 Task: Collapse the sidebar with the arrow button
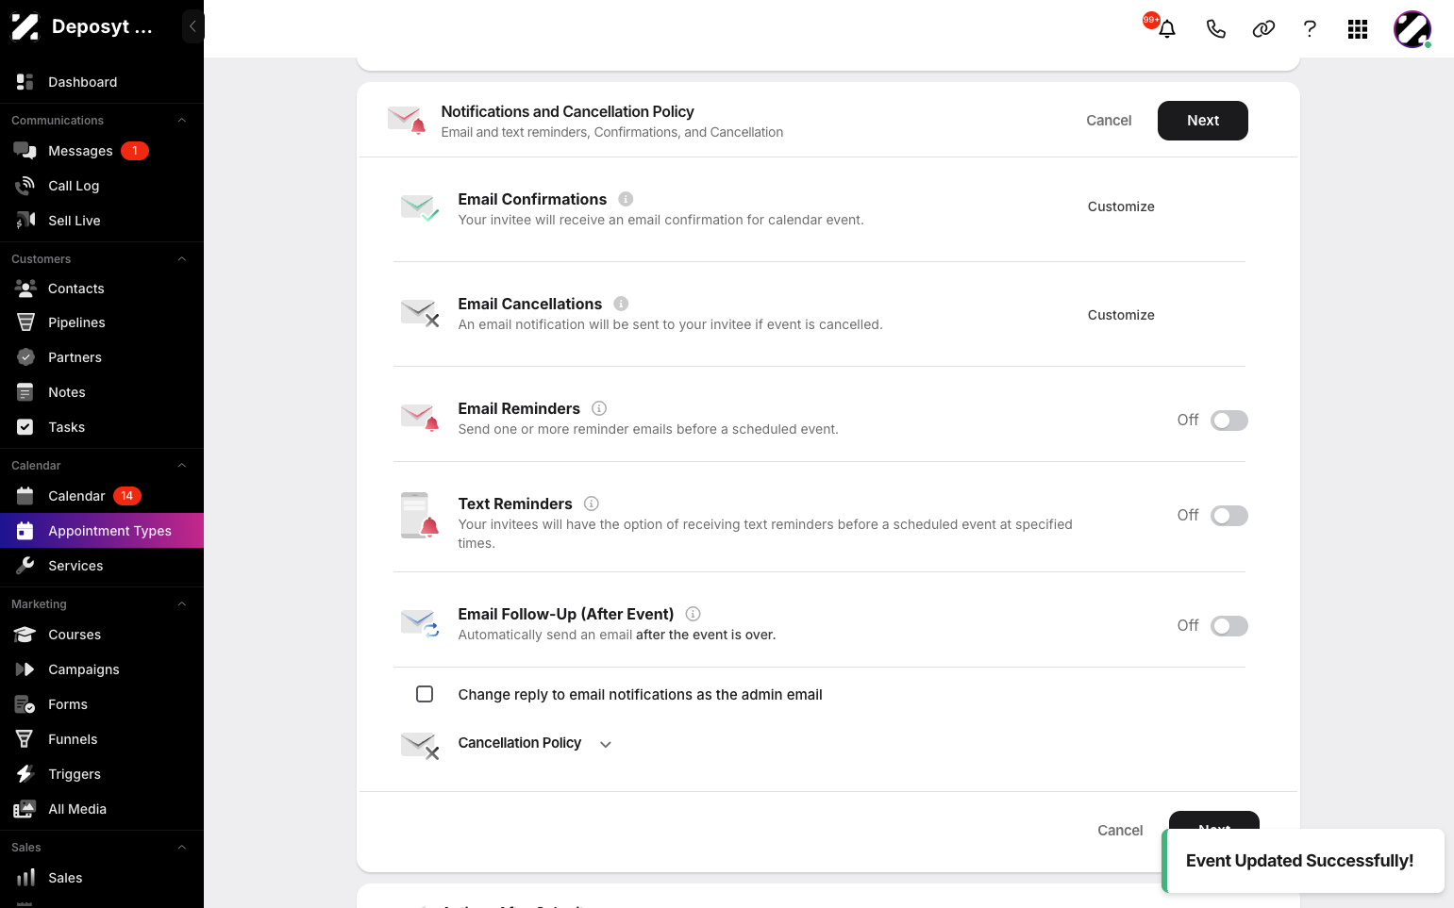(192, 26)
